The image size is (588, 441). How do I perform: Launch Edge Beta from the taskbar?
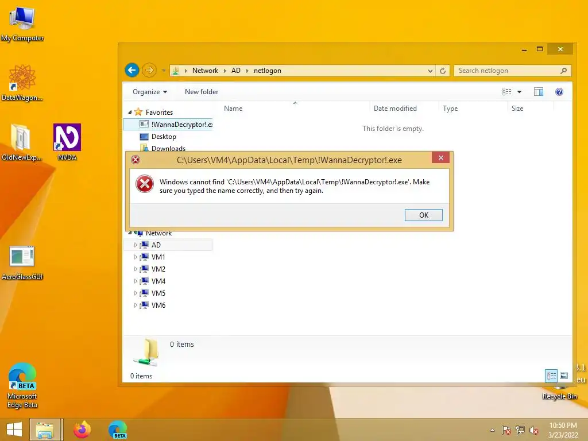pos(118,430)
